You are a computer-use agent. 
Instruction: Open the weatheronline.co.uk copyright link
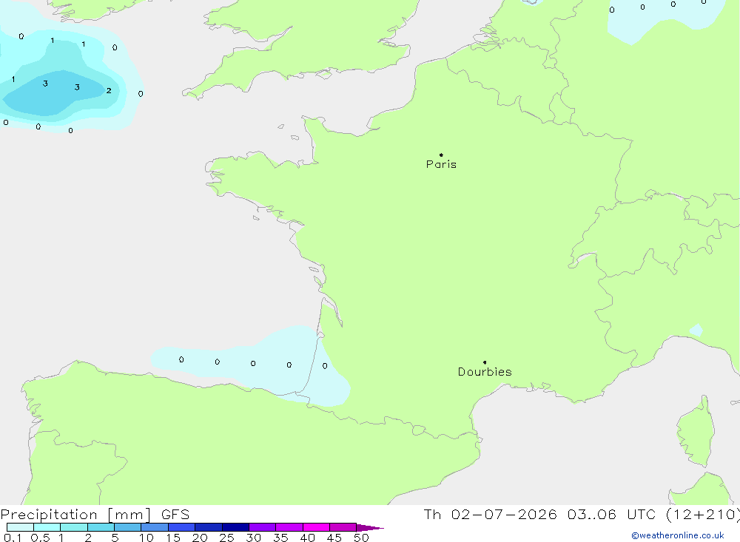[678, 535]
